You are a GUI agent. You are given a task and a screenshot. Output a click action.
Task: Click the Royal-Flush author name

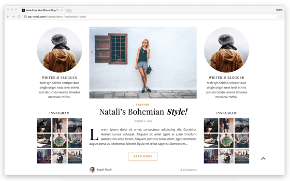pyautogui.click(x=104, y=170)
